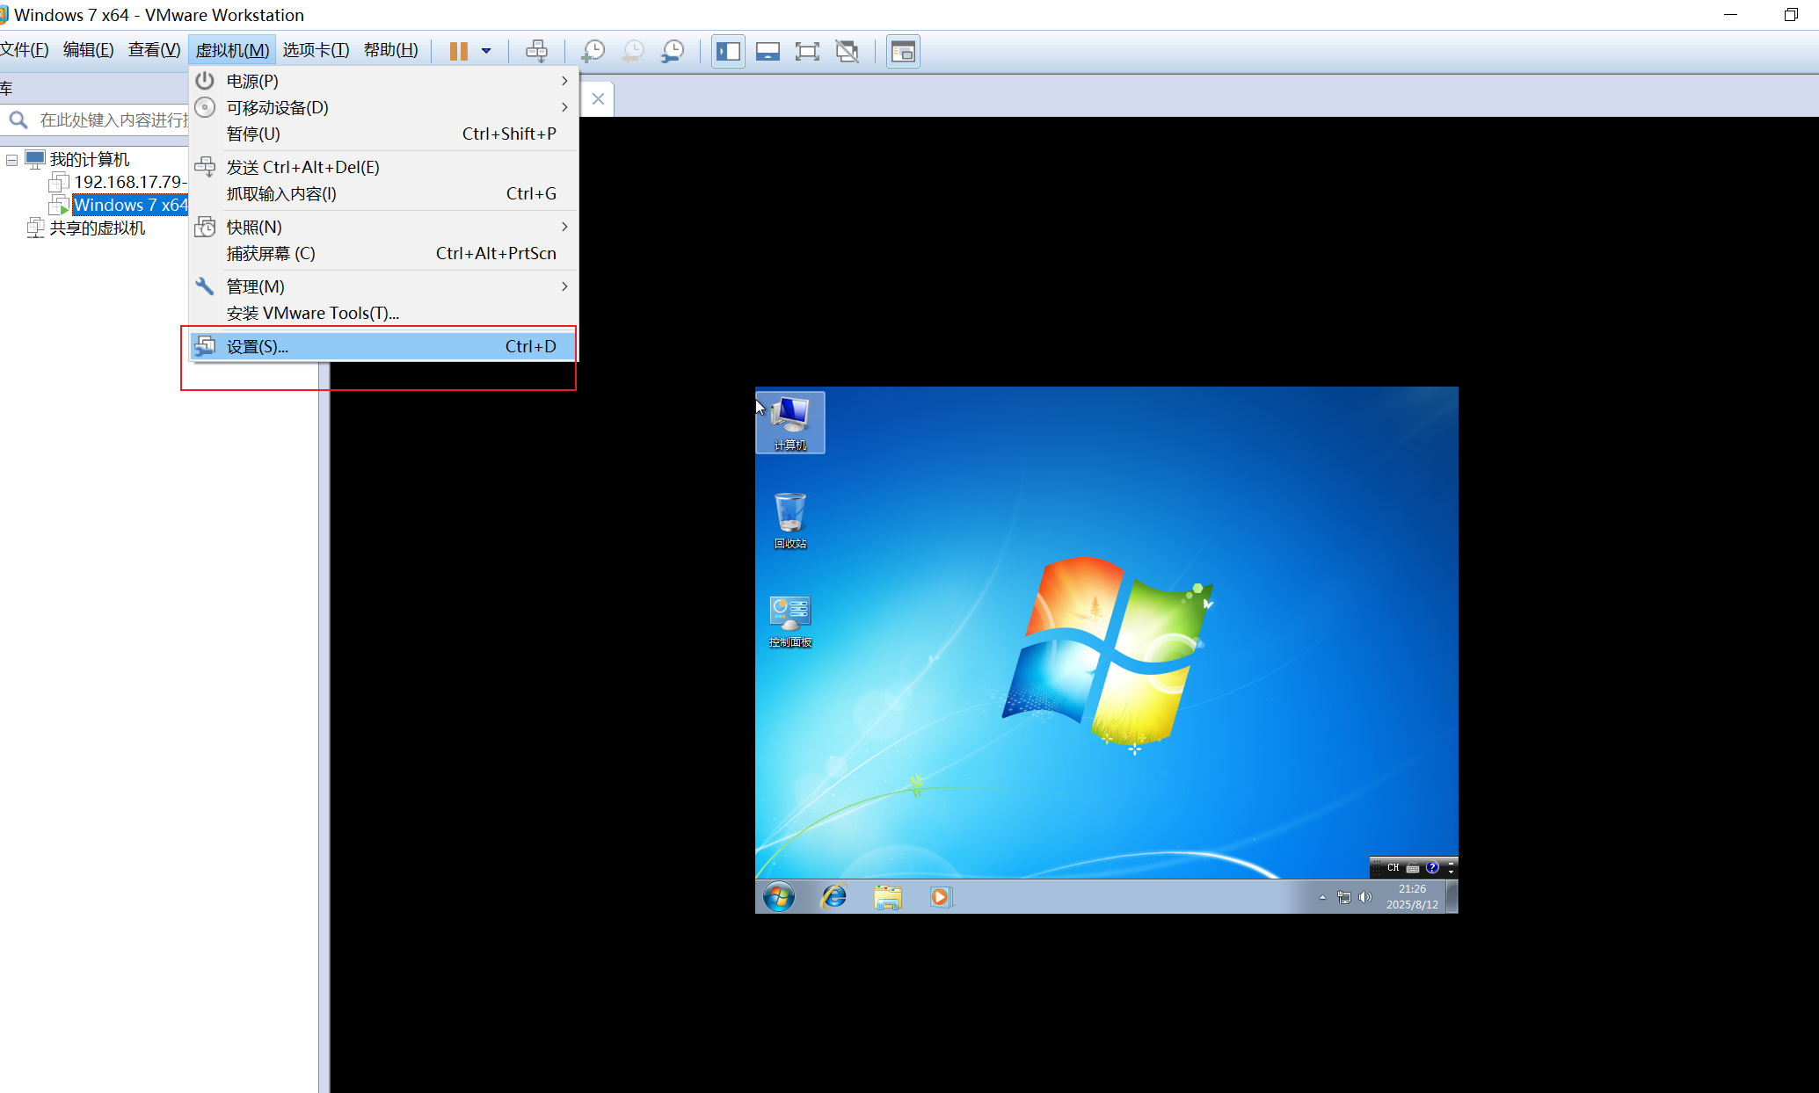
Task: Click the CH language bar indicator
Action: (x=1393, y=867)
